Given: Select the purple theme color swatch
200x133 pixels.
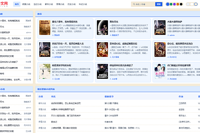Looking at the screenshot, I should click(x=174, y=4).
